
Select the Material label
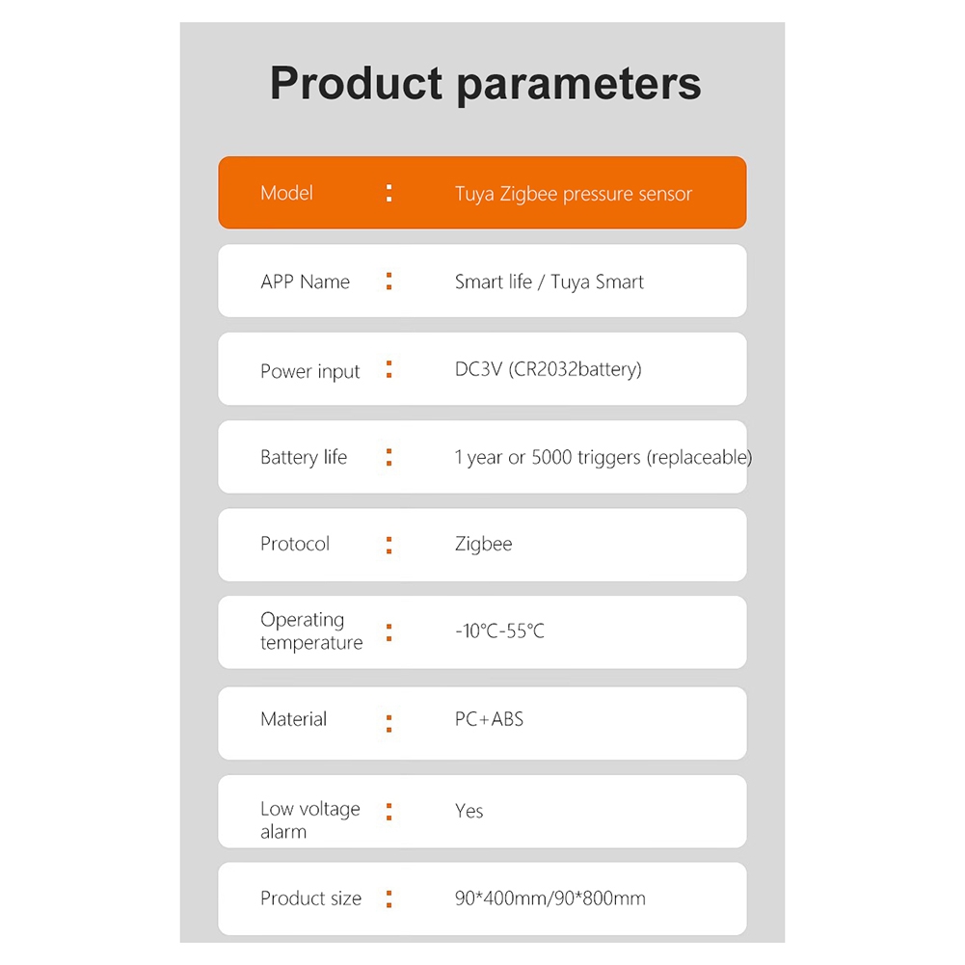click(293, 719)
